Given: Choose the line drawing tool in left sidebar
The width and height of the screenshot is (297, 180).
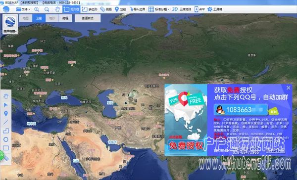Looking at the screenshot, I should 5,122.
